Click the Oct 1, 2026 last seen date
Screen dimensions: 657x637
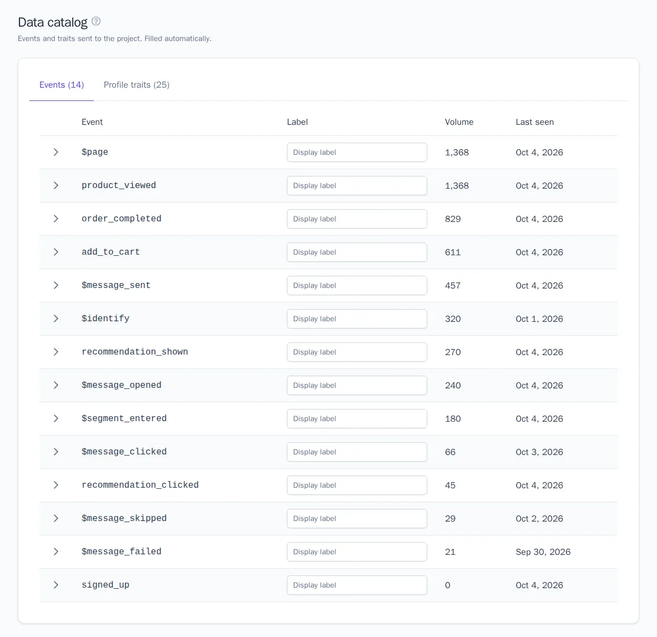(539, 319)
